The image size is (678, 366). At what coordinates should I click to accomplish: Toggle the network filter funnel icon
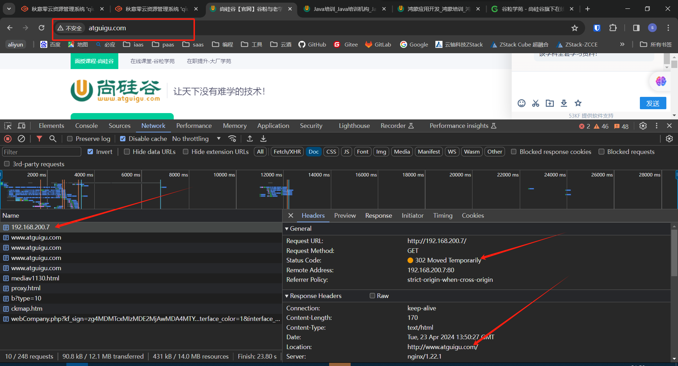pyautogui.click(x=39, y=139)
